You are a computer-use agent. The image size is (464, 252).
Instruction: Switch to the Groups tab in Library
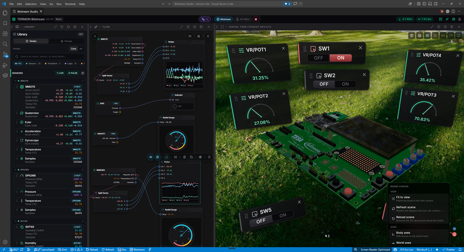pyautogui.click(x=66, y=41)
